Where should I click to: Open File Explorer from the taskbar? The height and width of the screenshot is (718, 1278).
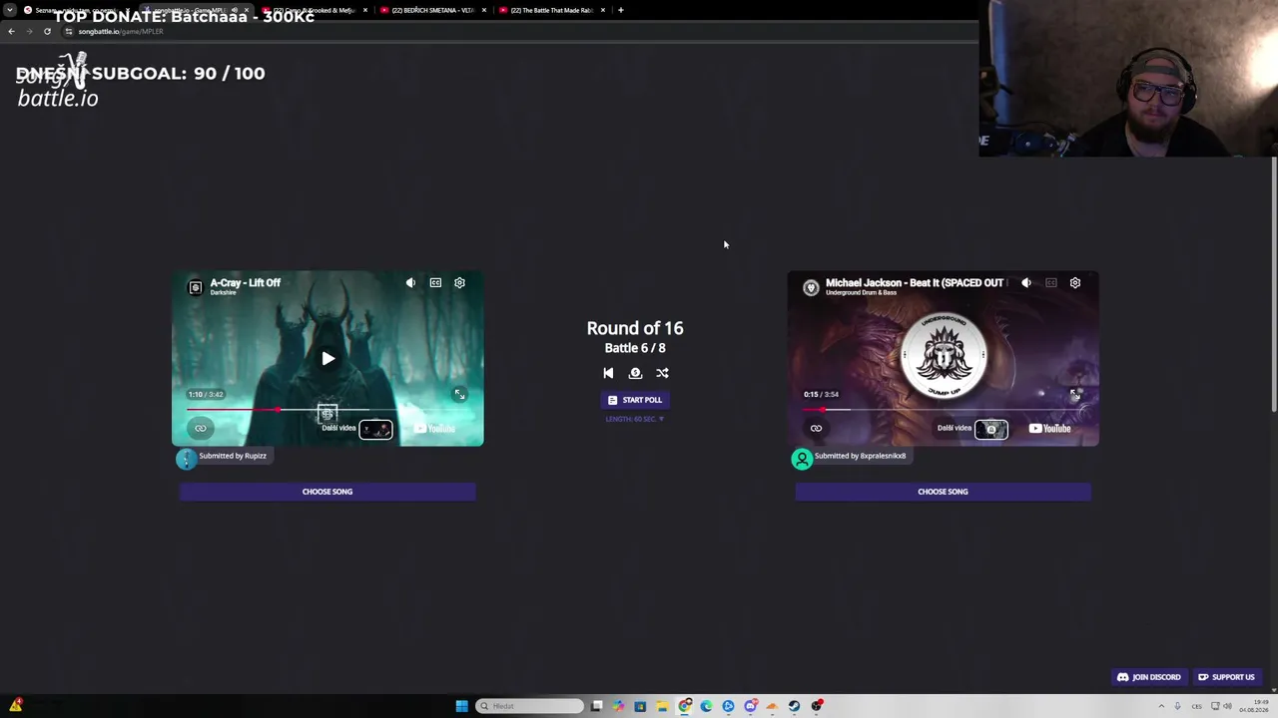(662, 706)
